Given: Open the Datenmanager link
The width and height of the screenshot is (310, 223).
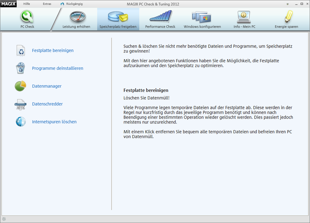Looking at the screenshot, I should pos(47,86).
